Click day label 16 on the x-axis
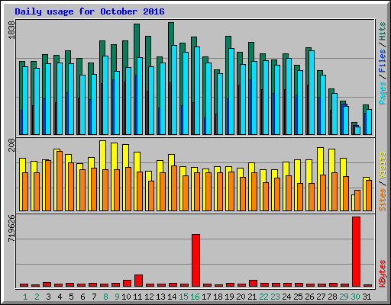Viewport: 391px width, 305px height. coord(195,297)
